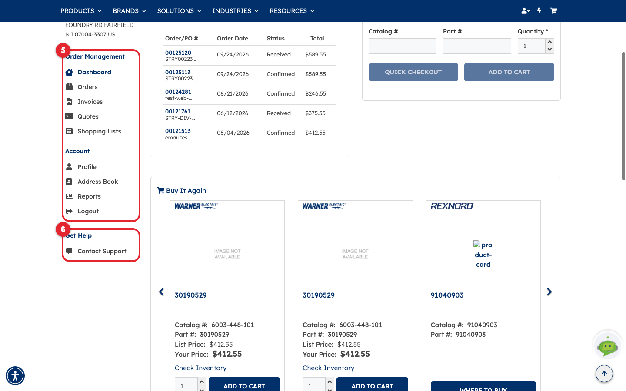626x391 pixels.
Task: Decrease the quick order Quantity value
Action: [x=550, y=50]
